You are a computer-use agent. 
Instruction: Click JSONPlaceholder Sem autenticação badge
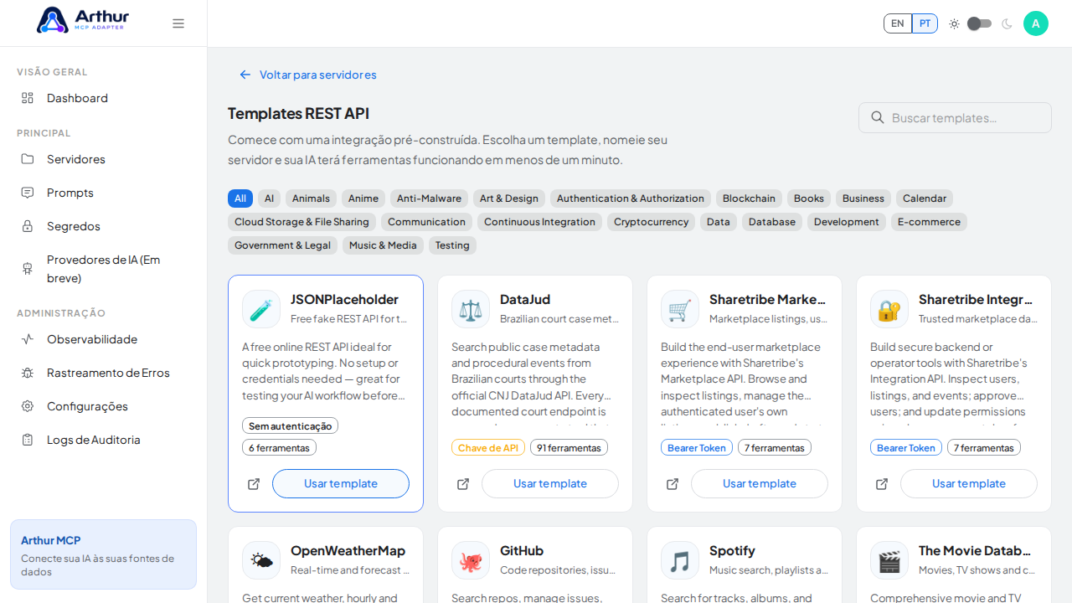[290, 426]
